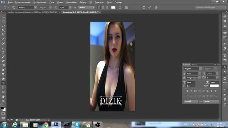This screenshot has height=128, width=228.
Task: Set right text alignment in options bar
Action: pyautogui.click(x=107, y=7)
